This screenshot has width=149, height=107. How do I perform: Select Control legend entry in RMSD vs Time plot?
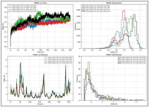pyautogui.click(x=22, y=11)
